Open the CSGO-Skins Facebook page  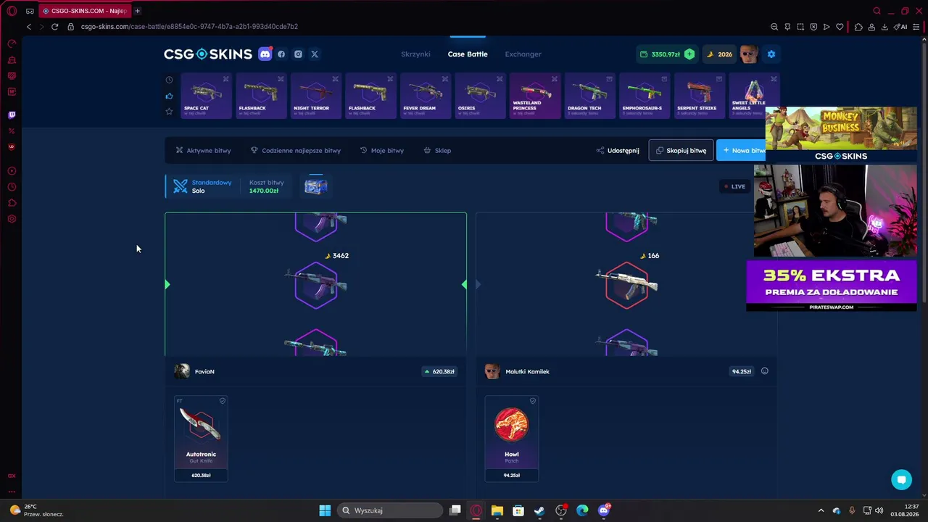click(281, 54)
